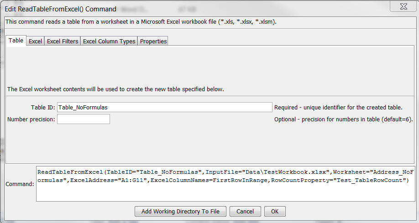Click into the Number precision field
The width and height of the screenshot is (419, 223).
[x=84, y=119]
